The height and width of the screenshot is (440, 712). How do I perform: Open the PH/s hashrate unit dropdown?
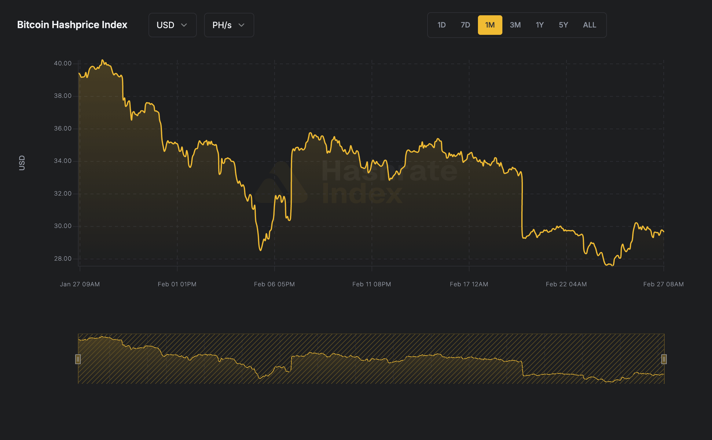pyautogui.click(x=229, y=25)
